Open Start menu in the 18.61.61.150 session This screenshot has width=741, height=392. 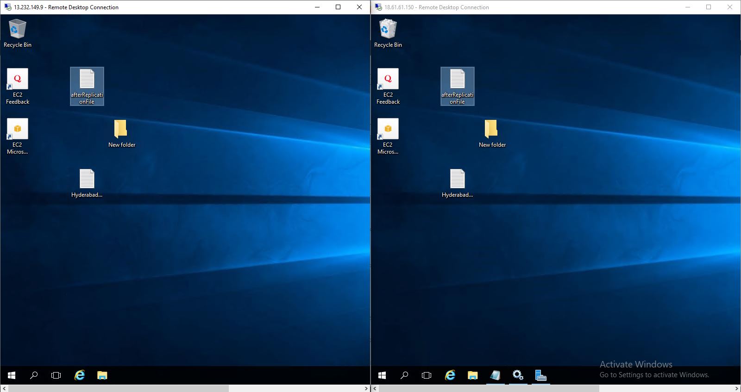point(382,375)
